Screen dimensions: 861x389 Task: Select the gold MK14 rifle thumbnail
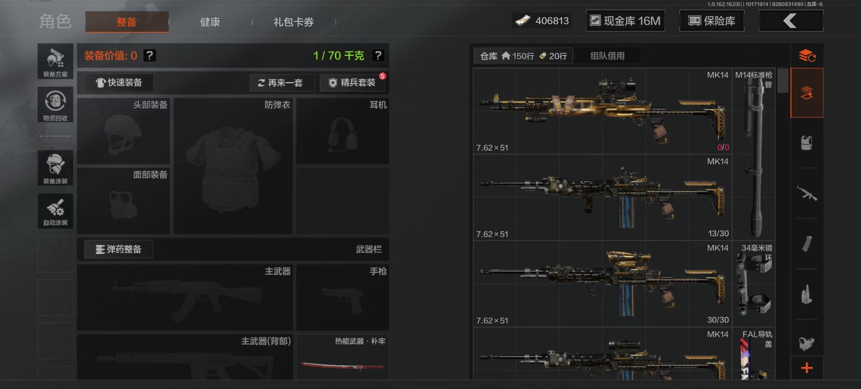(x=602, y=111)
